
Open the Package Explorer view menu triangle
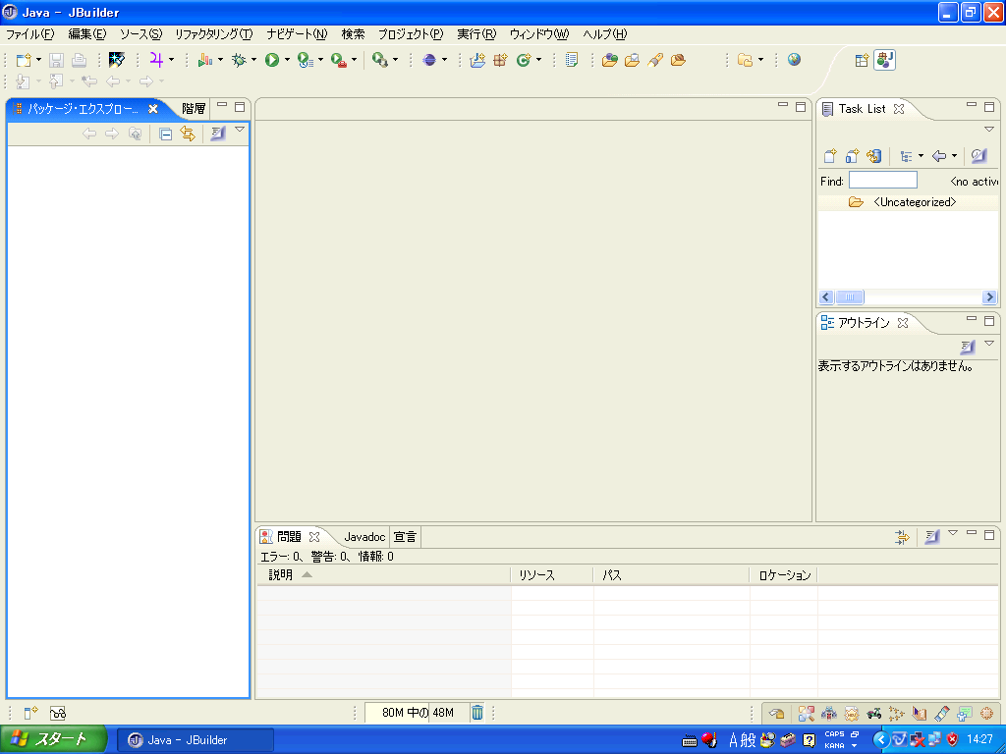click(x=239, y=130)
